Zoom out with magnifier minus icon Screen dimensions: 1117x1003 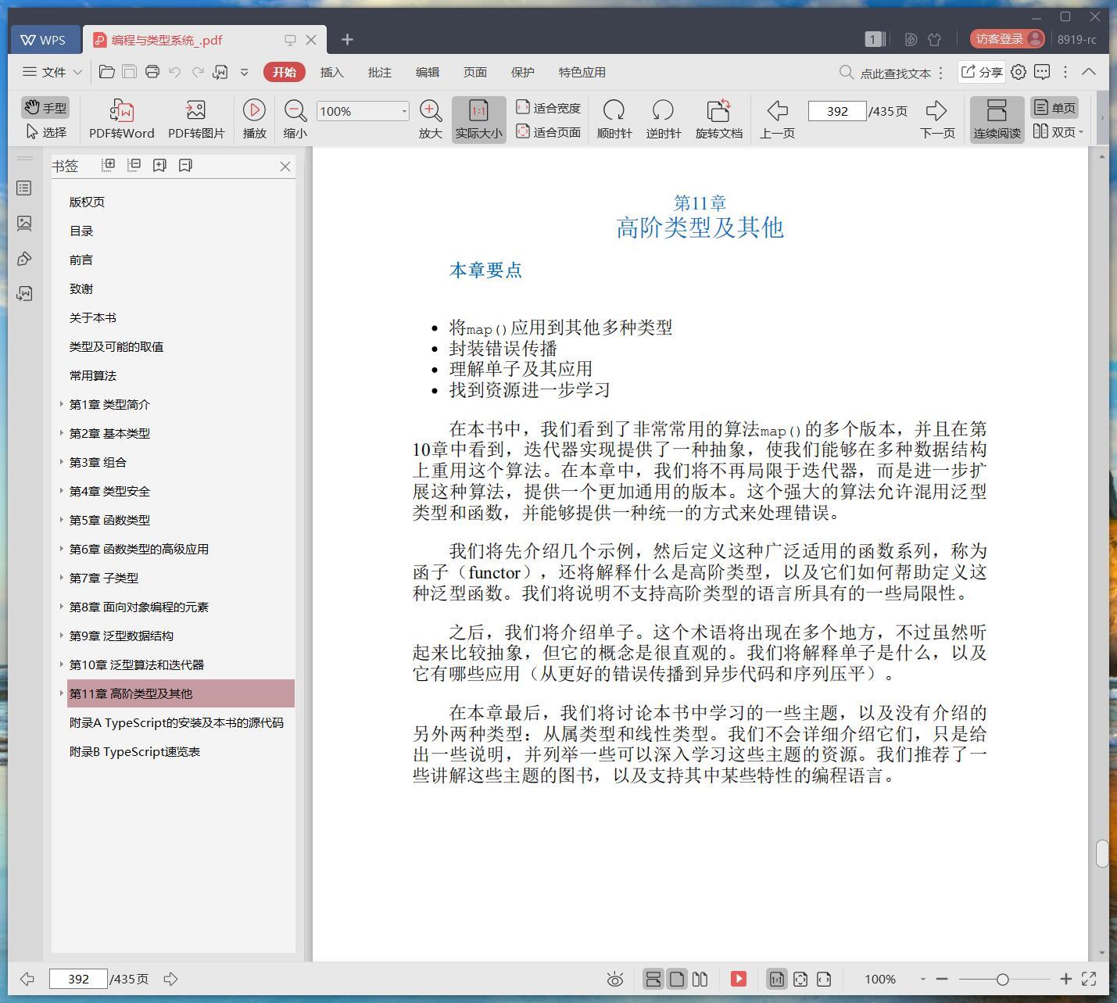tap(295, 120)
